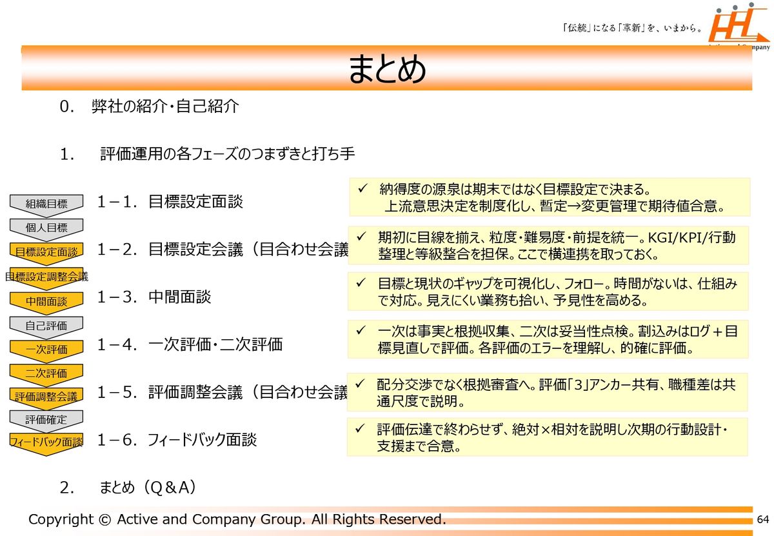Screen dimensions: 774x536
Task: Select the orange 目標設定調整会議 flow chevron
Action: [x=46, y=277]
